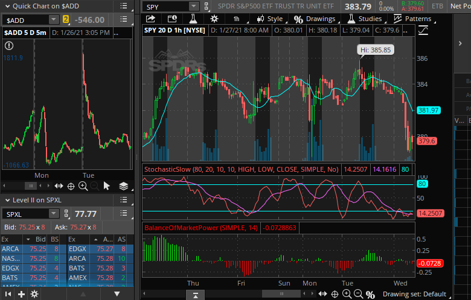Open the Drawing set: Default dropdown
The height and width of the screenshot is (300, 471).
pyautogui.click(x=416, y=295)
